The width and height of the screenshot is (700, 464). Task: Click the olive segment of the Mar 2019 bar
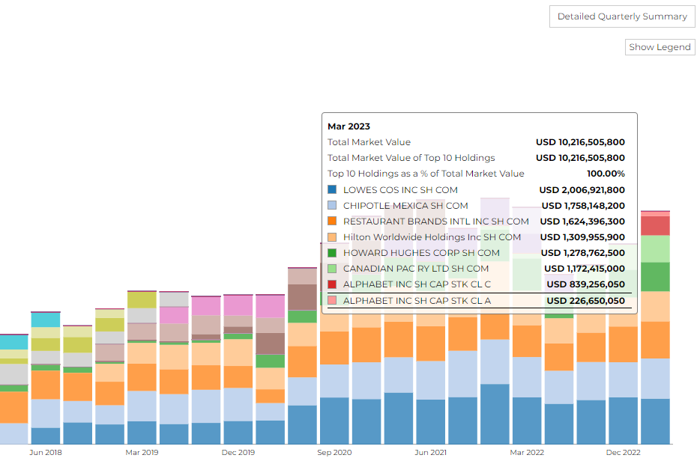pyautogui.click(x=142, y=300)
